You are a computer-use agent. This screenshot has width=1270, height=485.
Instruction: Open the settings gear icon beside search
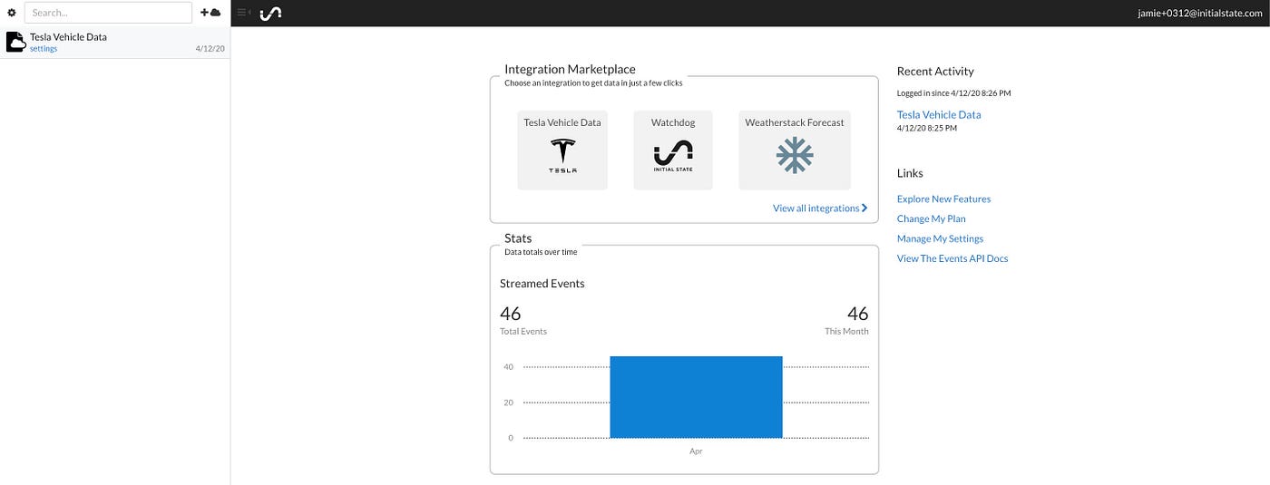[12, 13]
